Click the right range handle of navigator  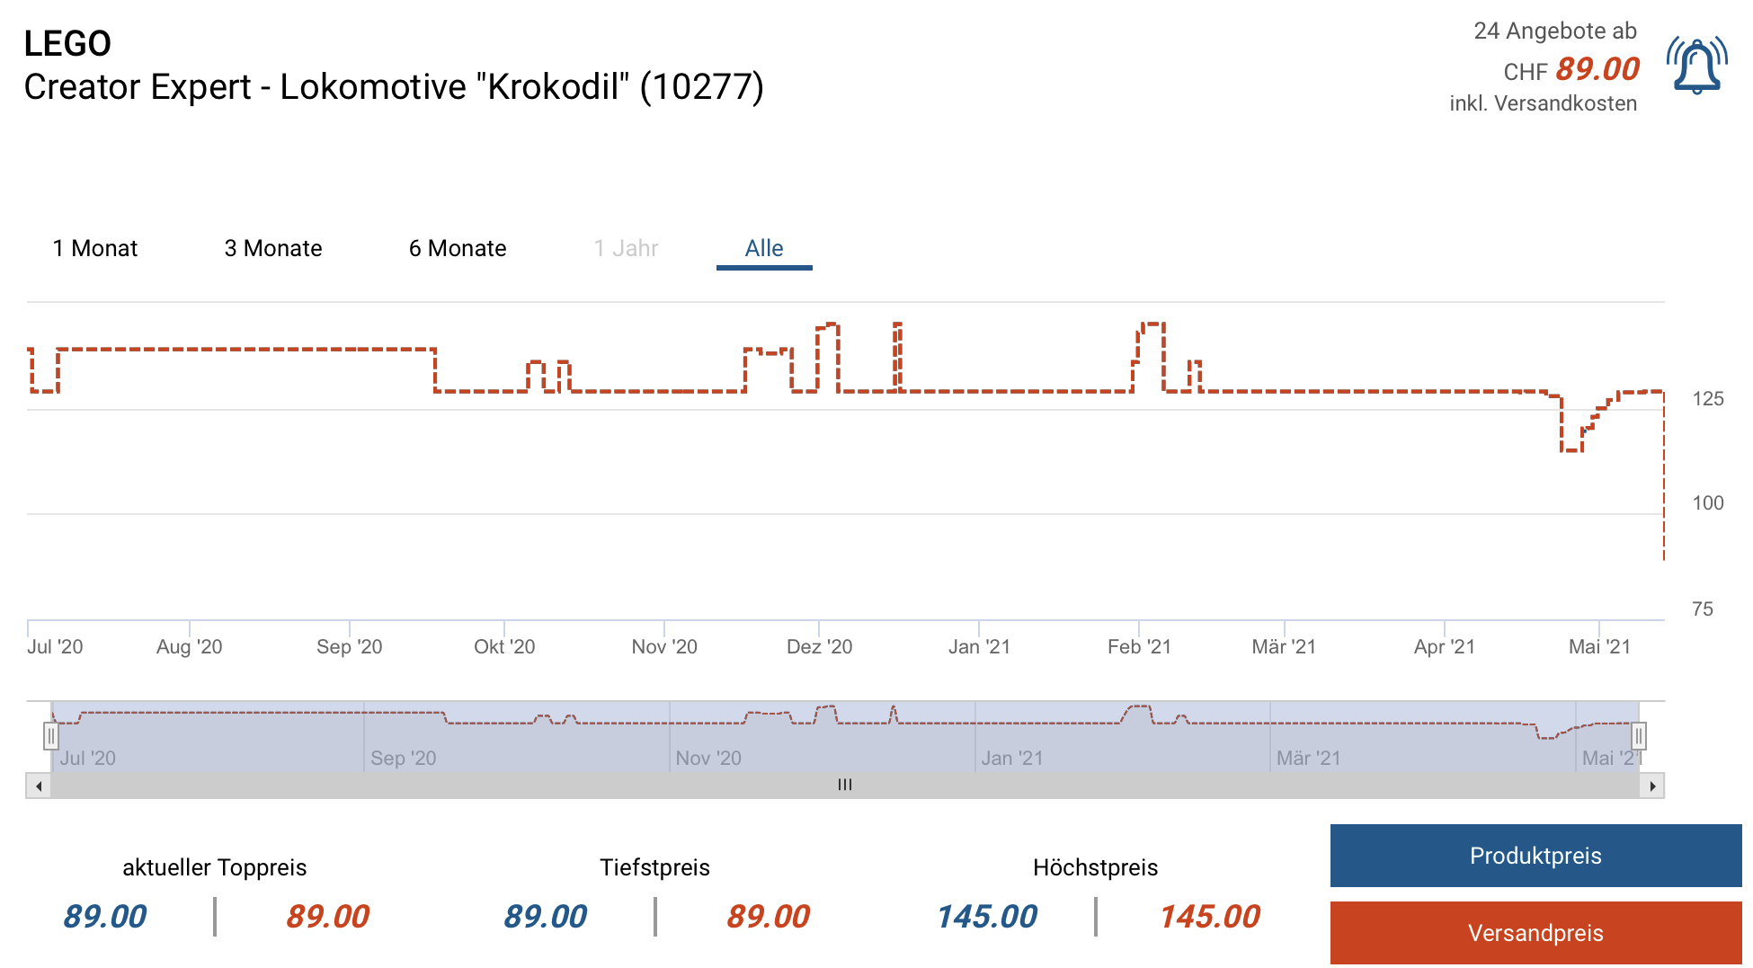tap(1639, 737)
